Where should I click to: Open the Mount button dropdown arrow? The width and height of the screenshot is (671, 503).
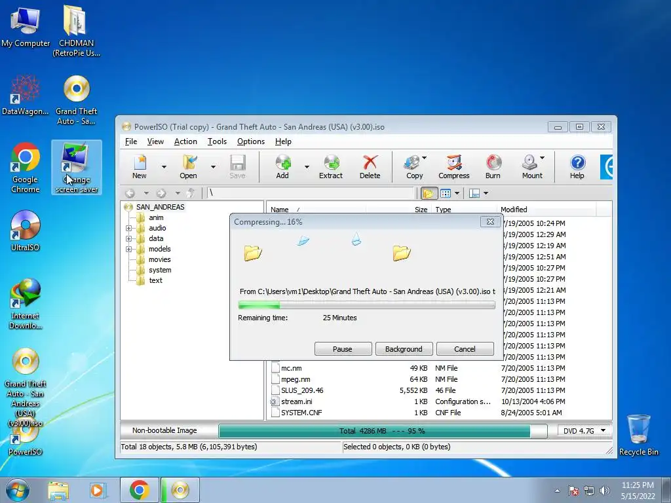click(x=542, y=158)
